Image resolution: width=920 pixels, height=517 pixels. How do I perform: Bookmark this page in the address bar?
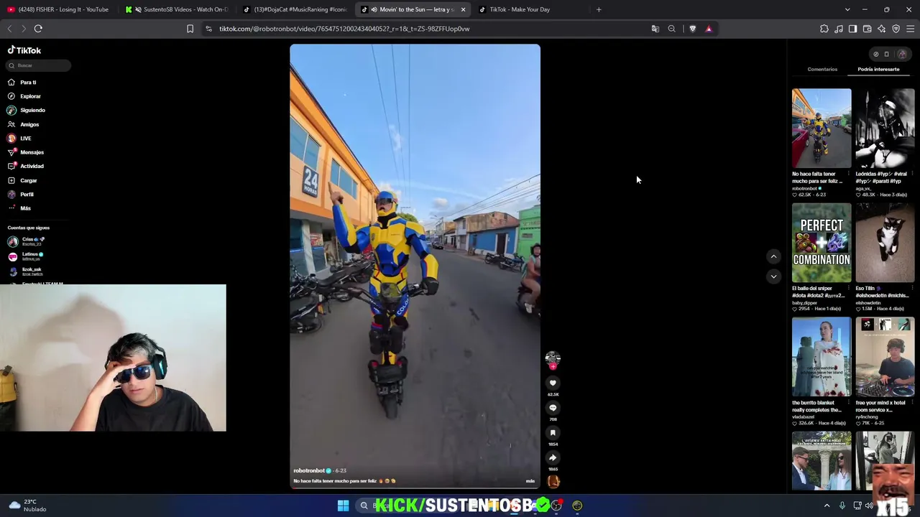pos(190,29)
